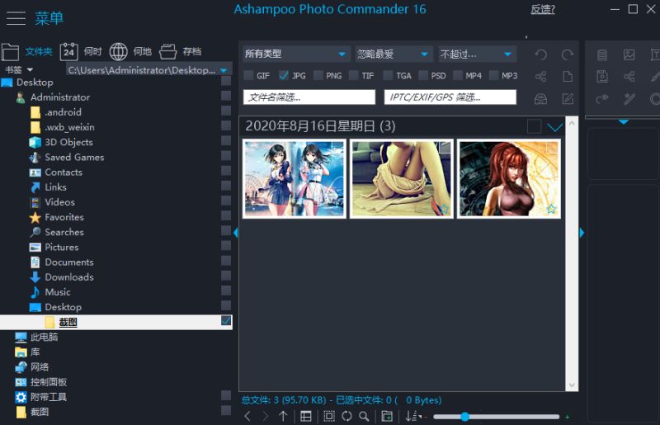The width and height of the screenshot is (660, 425).
Task: Click the print icon beside the filter fields
Action: click(541, 98)
